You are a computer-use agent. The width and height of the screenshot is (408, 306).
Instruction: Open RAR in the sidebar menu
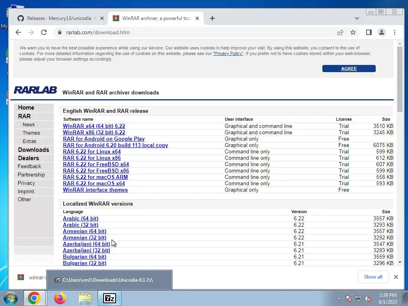(x=24, y=116)
